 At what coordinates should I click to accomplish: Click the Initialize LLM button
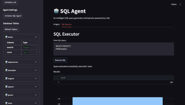[x=10, y=2]
